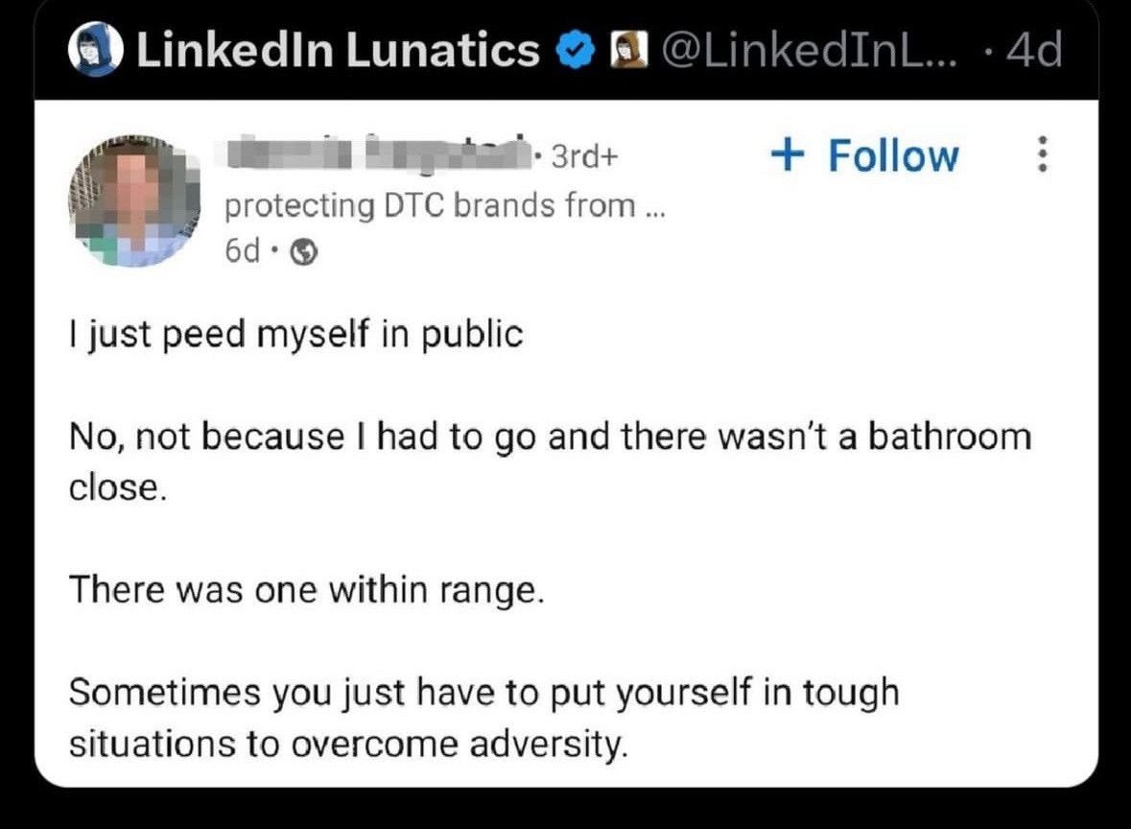Open the blurred author name link

coord(379,153)
